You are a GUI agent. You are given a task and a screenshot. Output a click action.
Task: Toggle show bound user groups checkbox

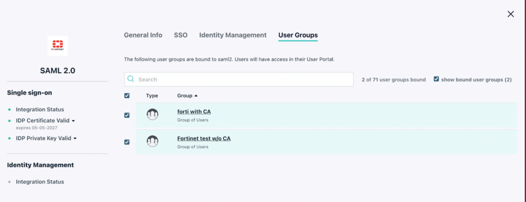[436, 79]
